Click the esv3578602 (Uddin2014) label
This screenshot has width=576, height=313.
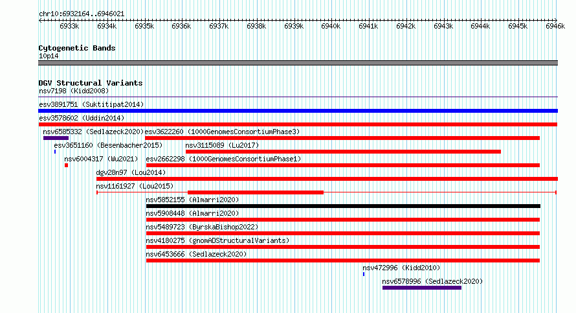[x=82, y=118]
